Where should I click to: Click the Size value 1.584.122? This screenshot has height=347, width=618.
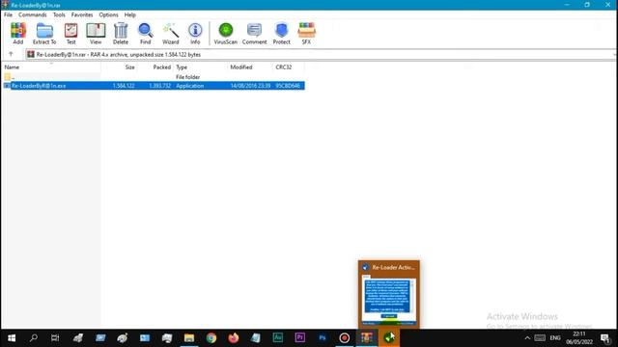[x=124, y=86]
